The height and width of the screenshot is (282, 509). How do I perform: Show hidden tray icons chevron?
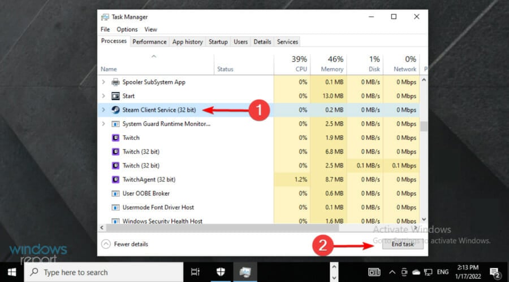(x=392, y=272)
